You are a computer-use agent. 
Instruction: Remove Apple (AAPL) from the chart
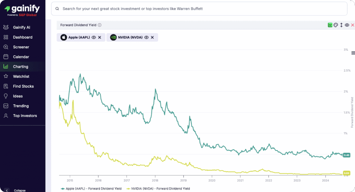pyautogui.click(x=99, y=37)
